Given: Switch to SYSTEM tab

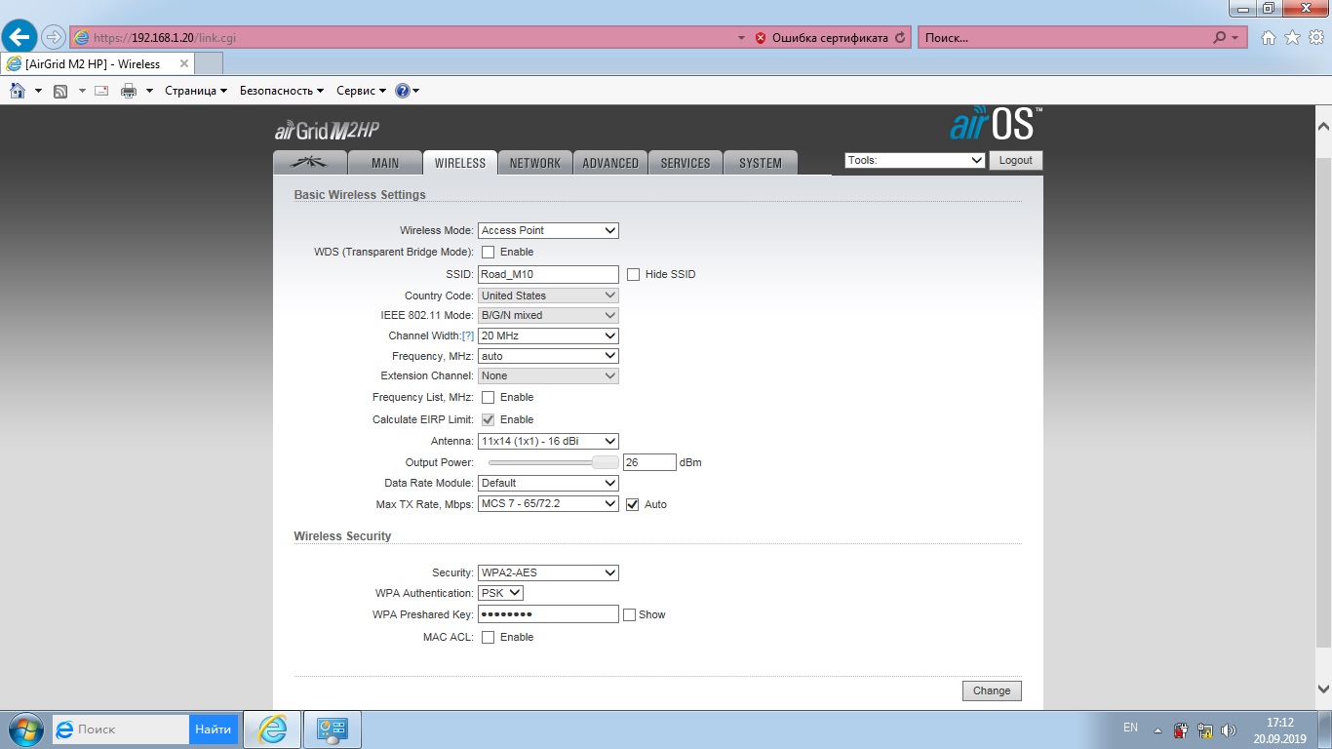Looking at the screenshot, I should coord(761,163).
